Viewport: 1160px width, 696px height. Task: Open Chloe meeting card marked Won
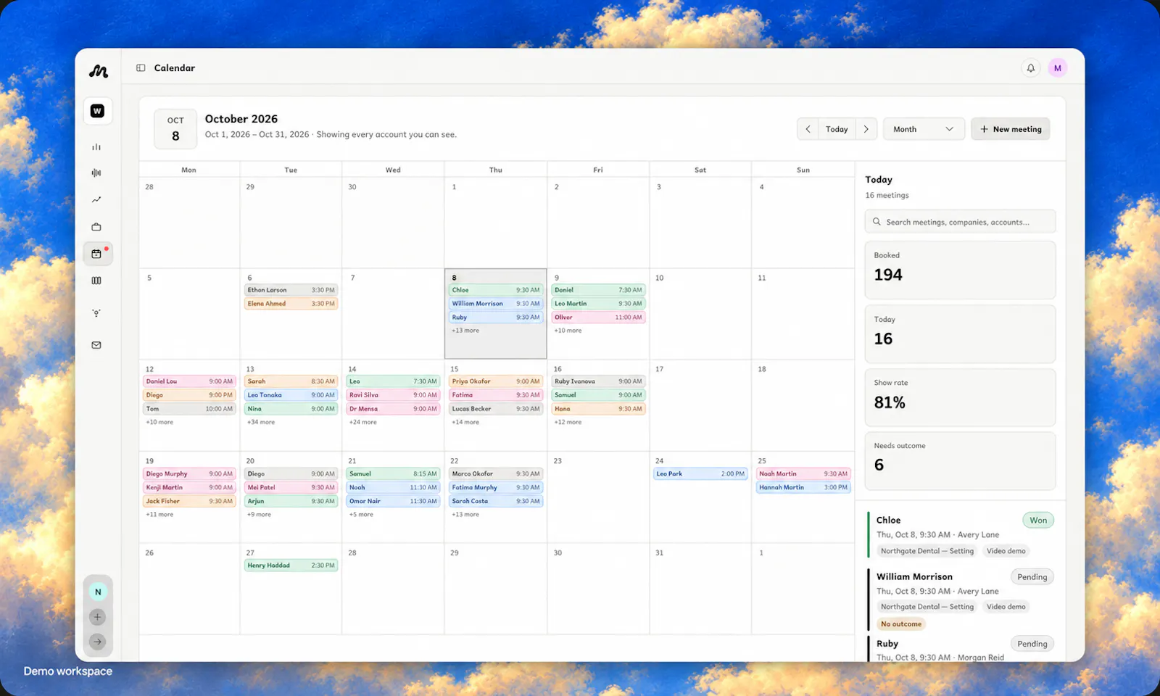click(x=960, y=535)
